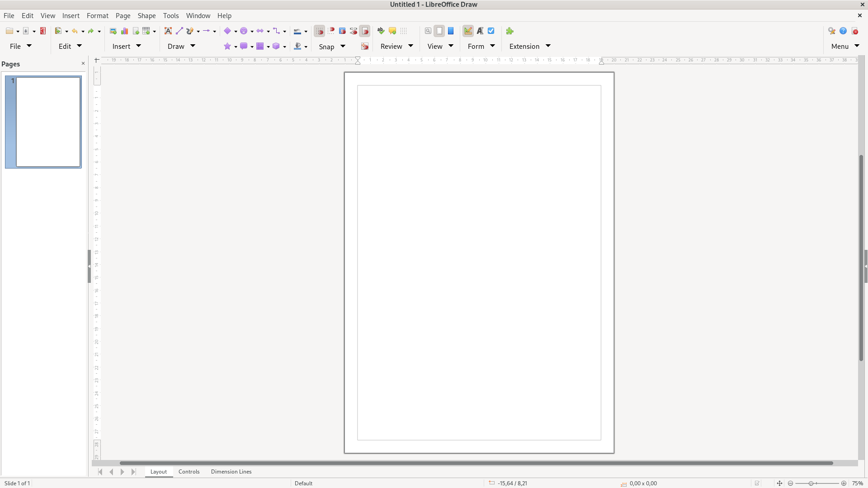Click the Insert Image icon

113,31
